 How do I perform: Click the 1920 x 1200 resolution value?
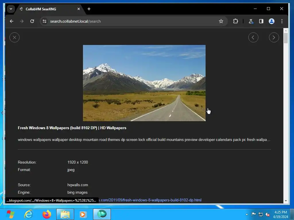click(x=78, y=162)
